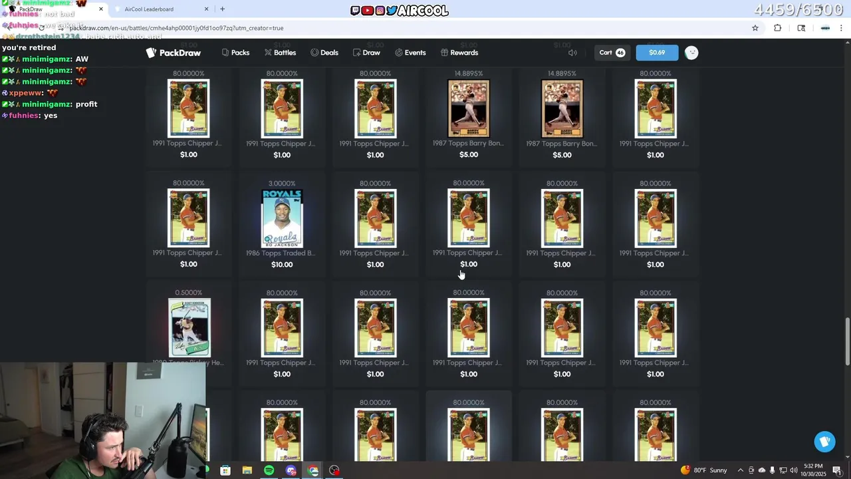851x479 pixels.
Task: Open the Chrome profile menu
Action: click(x=825, y=28)
